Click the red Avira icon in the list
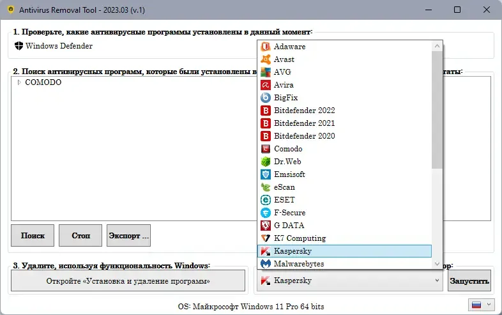 [x=266, y=85]
